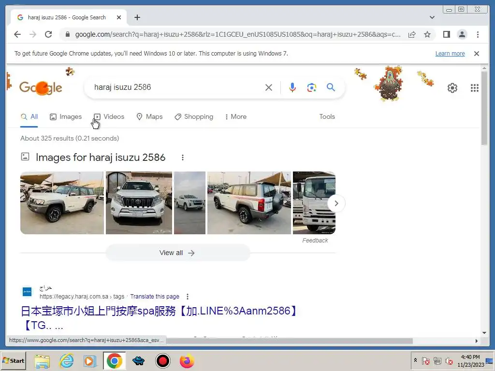
Task: Open Firefox from the taskbar
Action: pyautogui.click(x=187, y=361)
